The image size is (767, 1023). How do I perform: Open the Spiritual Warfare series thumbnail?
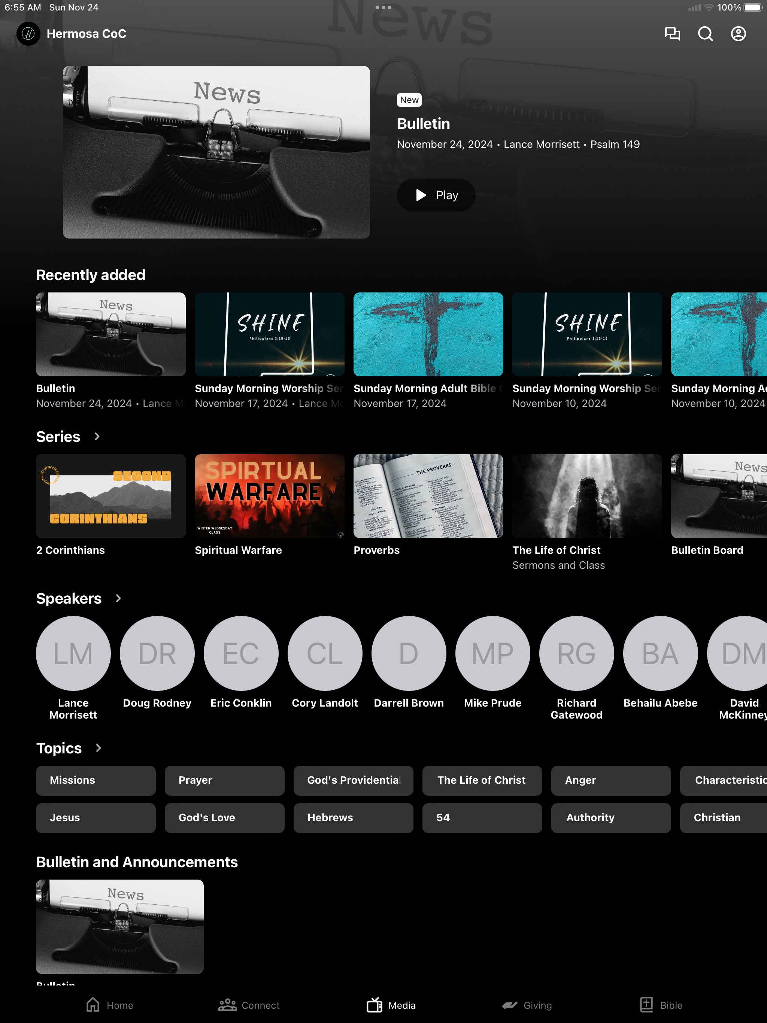pyautogui.click(x=269, y=496)
